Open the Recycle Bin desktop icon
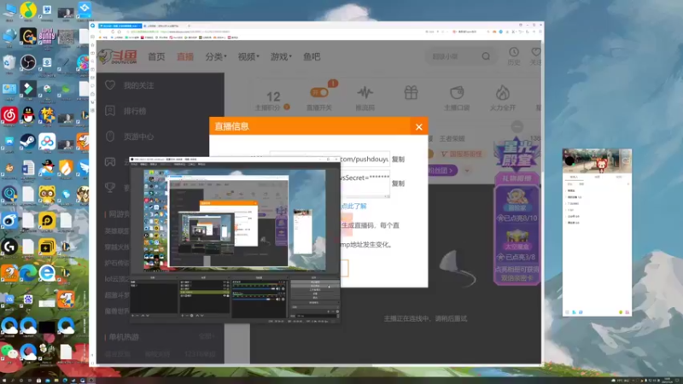The image size is (683, 384). pyautogui.click(x=9, y=63)
